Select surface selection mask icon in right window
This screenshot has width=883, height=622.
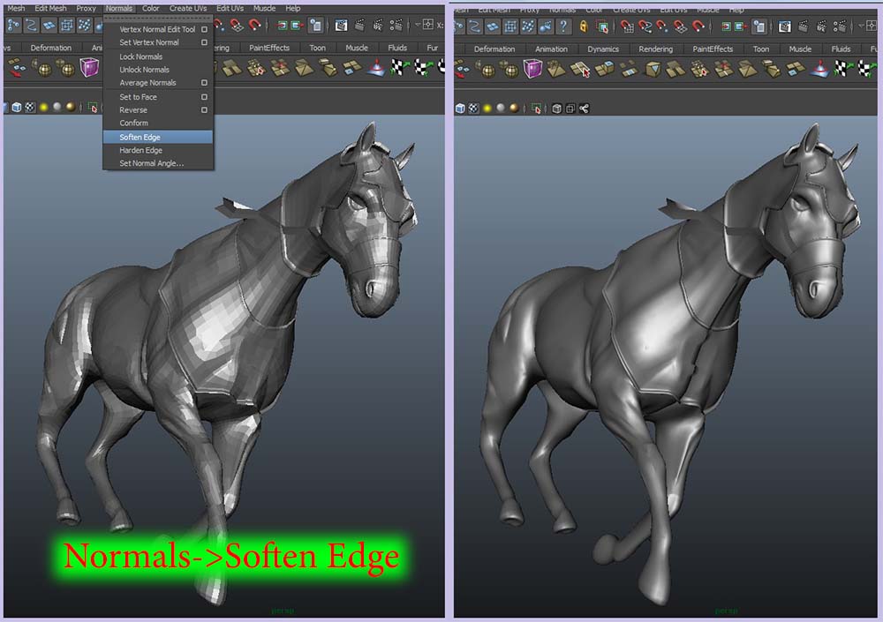click(492, 26)
